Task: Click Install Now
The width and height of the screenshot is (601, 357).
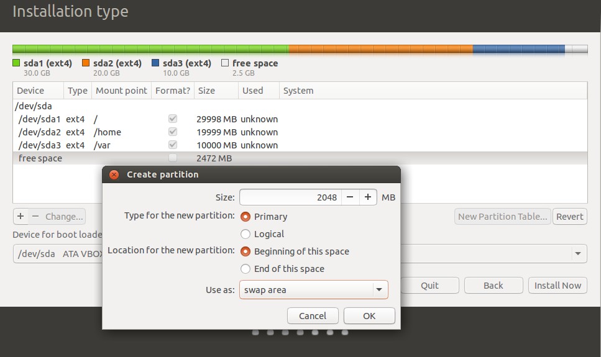Action: pyautogui.click(x=557, y=286)
